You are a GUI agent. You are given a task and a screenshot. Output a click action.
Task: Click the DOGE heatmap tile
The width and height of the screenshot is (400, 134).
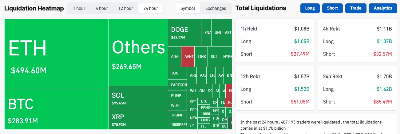[x=184, y=32]
